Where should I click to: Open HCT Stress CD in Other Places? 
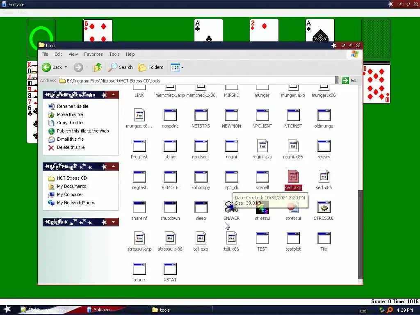tap(72, 178)
